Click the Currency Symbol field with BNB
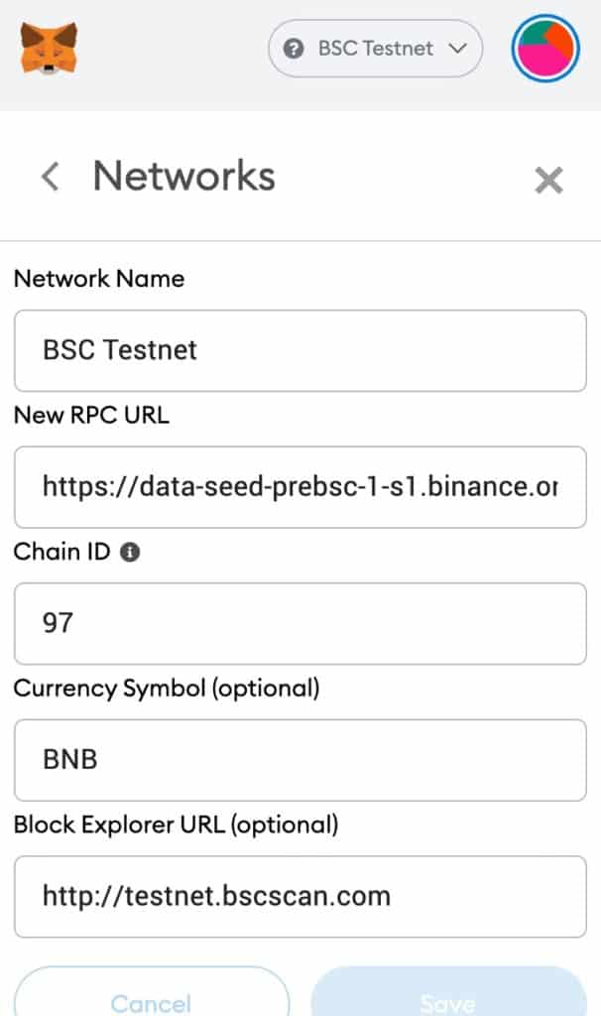Viewport: 601px width, 1016px height. pos(300,760)
